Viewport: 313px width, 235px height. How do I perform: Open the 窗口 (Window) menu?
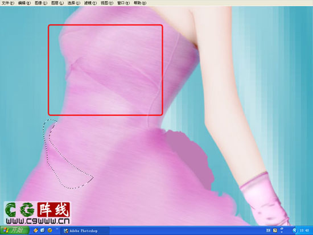pyautogui.click(x=123, y=3)
